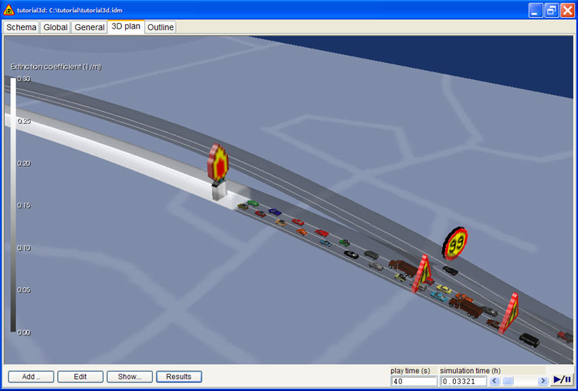
Task: Switch to the General tab
Action: (89, 27)
